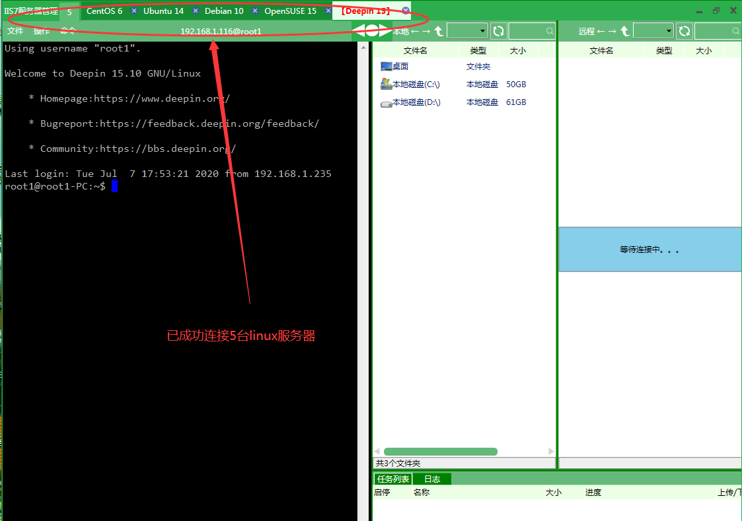Click the local search magnifier icon
Viewport: 742px width, 521px height.
(x=550, y=31)
